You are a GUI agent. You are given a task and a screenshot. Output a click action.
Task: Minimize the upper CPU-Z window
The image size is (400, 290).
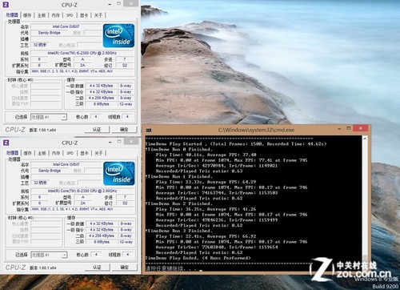(110, 5)
